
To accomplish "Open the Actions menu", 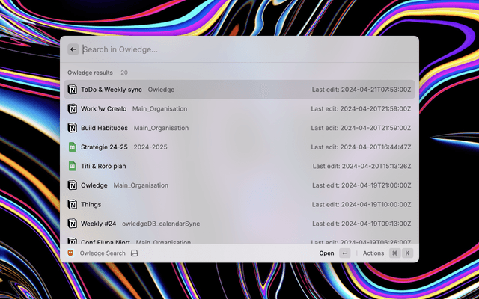I will [x=373, y=253].
